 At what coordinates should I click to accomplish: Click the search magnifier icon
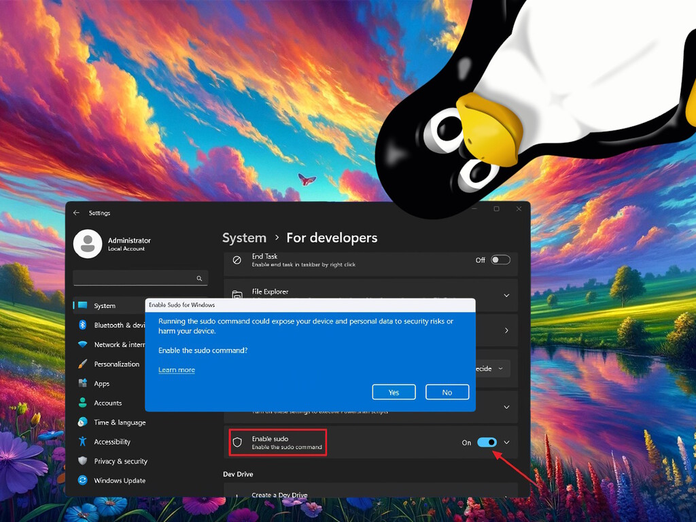pos(199,279)
